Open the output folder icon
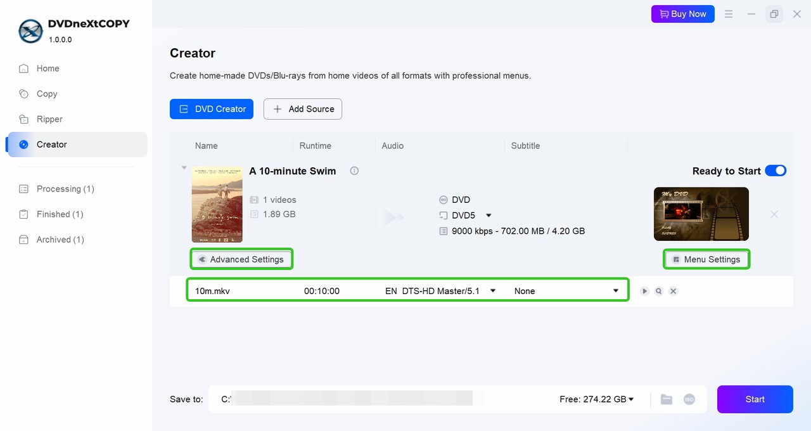The width and height of the screenshot is (811, 431). 666,399
